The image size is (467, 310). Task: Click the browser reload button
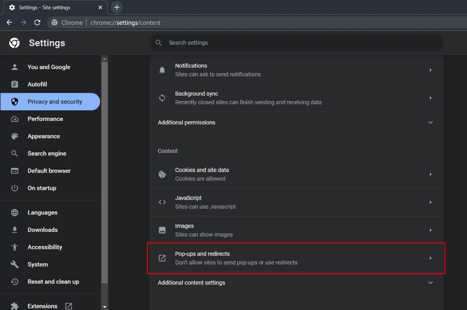point(37,22)
